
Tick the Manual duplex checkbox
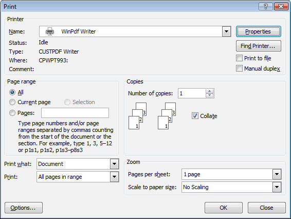point(239,69)
